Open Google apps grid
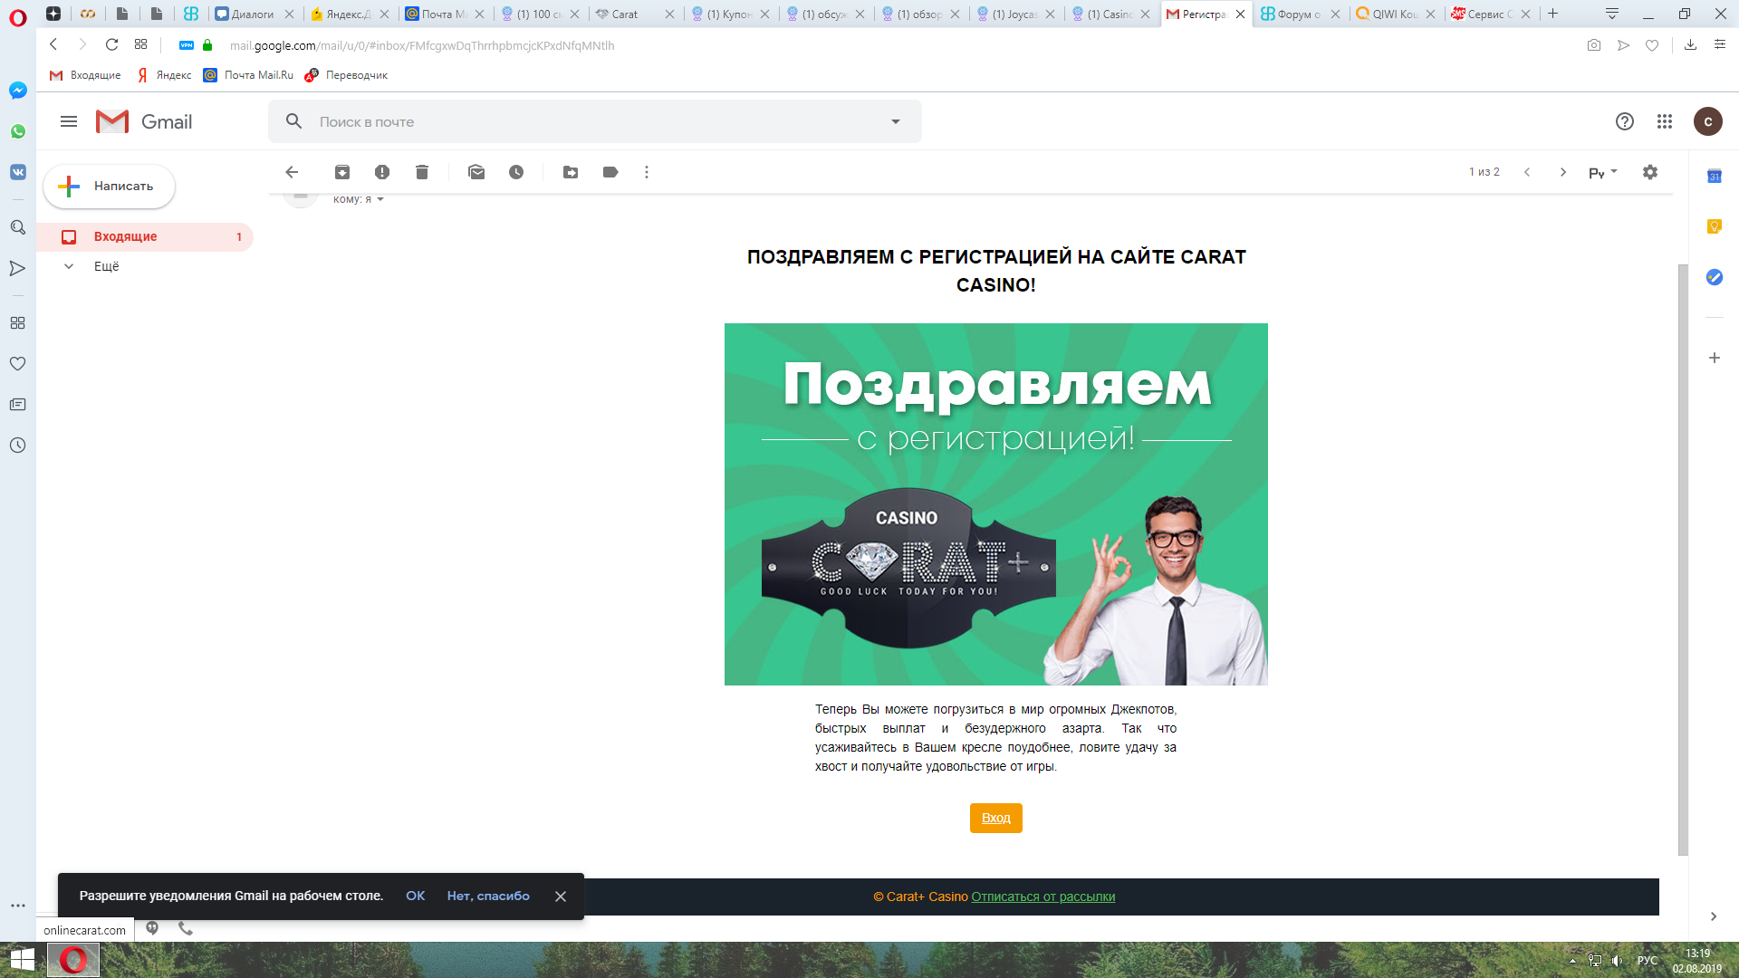 click(1665, 121)
